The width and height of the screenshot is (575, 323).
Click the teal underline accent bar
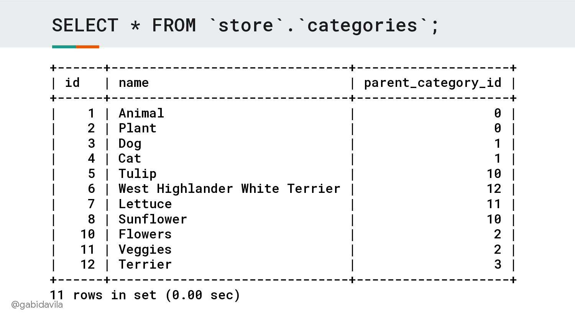point(64,47)
